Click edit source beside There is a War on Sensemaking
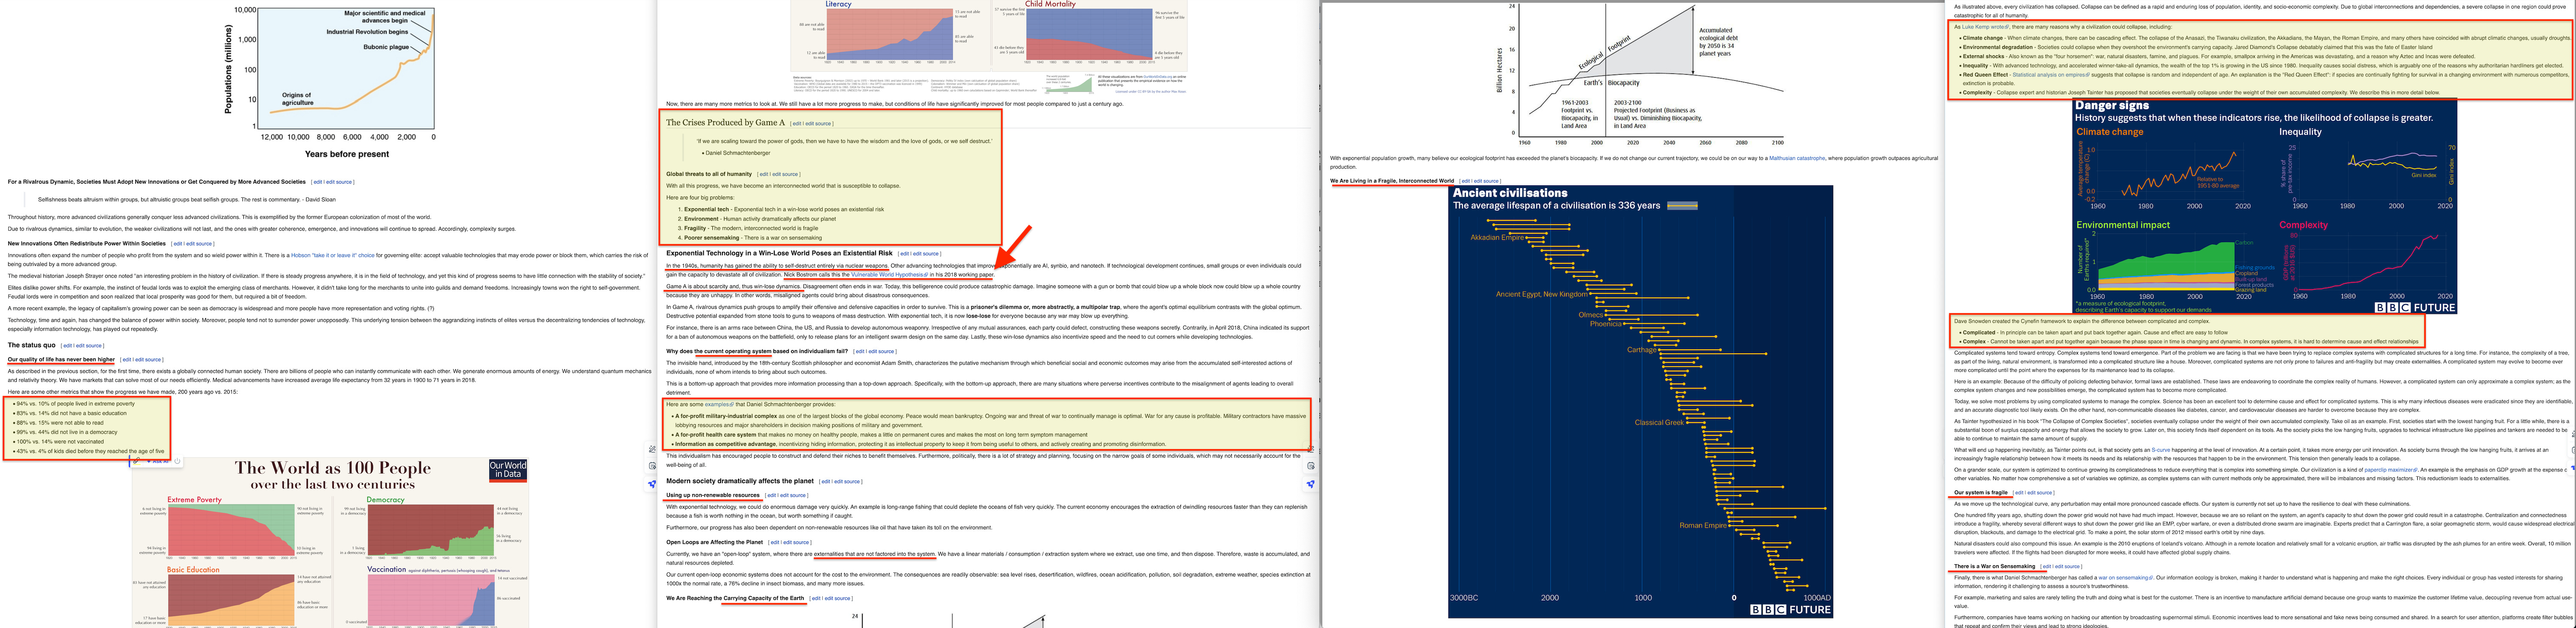The height and width of the screenshot is (628, 2576). 2067,567
